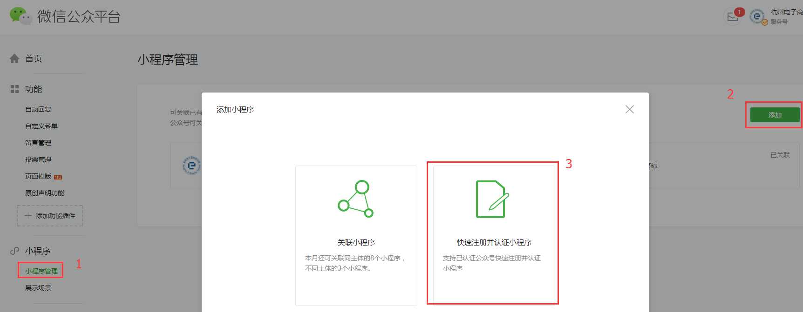Go to 留言管理

click(38, 143)
